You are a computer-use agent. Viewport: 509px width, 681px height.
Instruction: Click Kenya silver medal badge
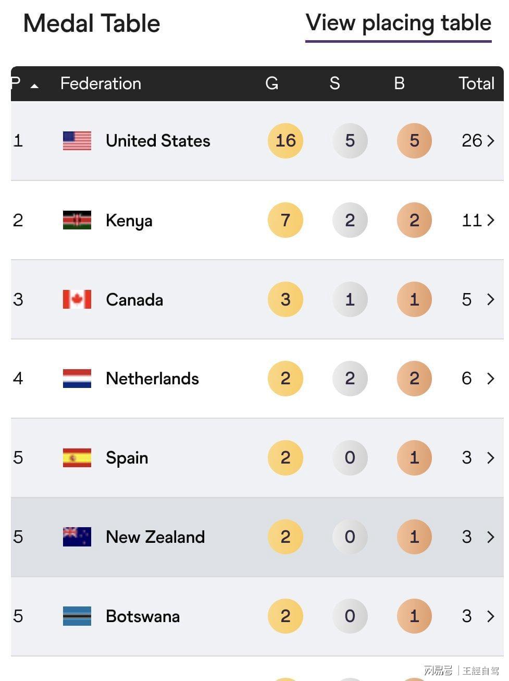[350, 220]
